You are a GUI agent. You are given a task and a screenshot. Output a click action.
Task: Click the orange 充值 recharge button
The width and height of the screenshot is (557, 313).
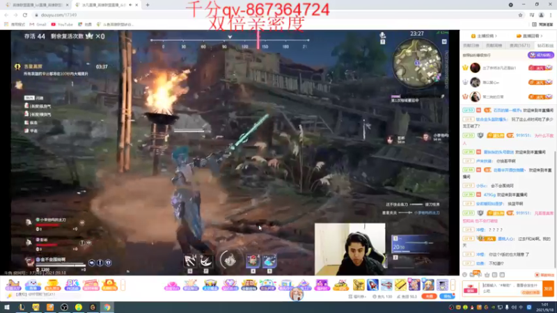(429, 296)
